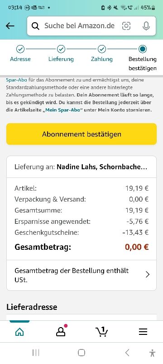The width and height of the screenshot is (163, 364).
Task: Tap Android home navigation button
Action: point(81,353)
